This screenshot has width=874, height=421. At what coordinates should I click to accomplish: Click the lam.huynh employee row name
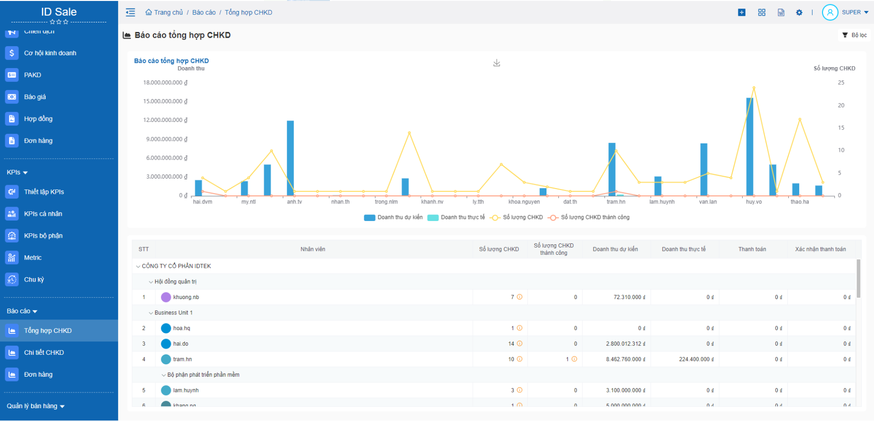[x=186, y=390]
